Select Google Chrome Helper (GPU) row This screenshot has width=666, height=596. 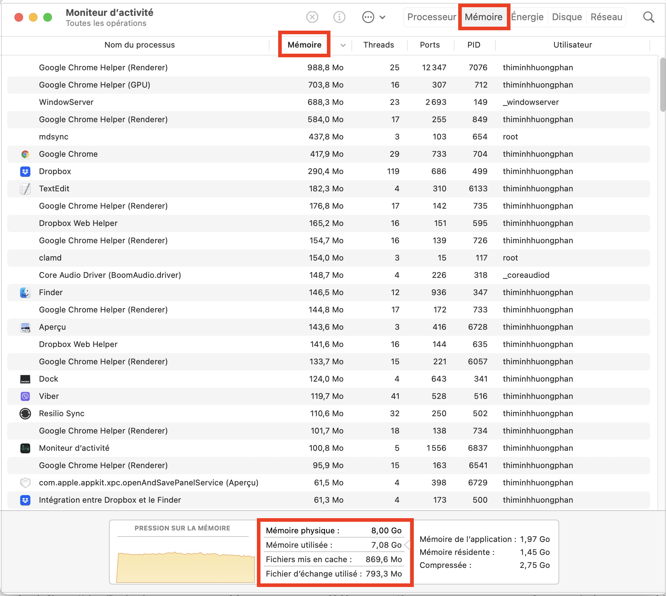(328, 85)
